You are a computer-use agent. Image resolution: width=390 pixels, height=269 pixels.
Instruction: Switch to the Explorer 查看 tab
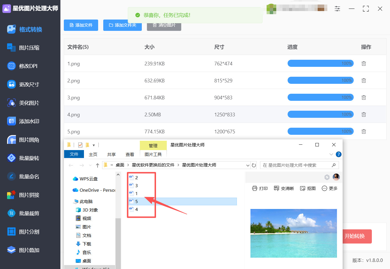(130, 154)
